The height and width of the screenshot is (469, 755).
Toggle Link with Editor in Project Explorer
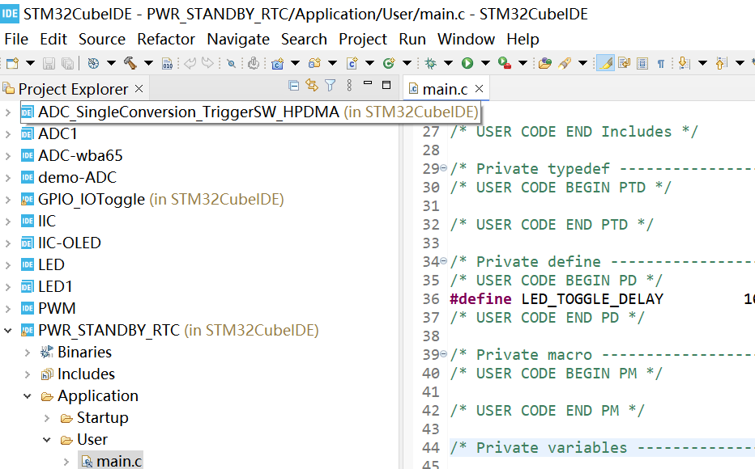coord(312,86)
